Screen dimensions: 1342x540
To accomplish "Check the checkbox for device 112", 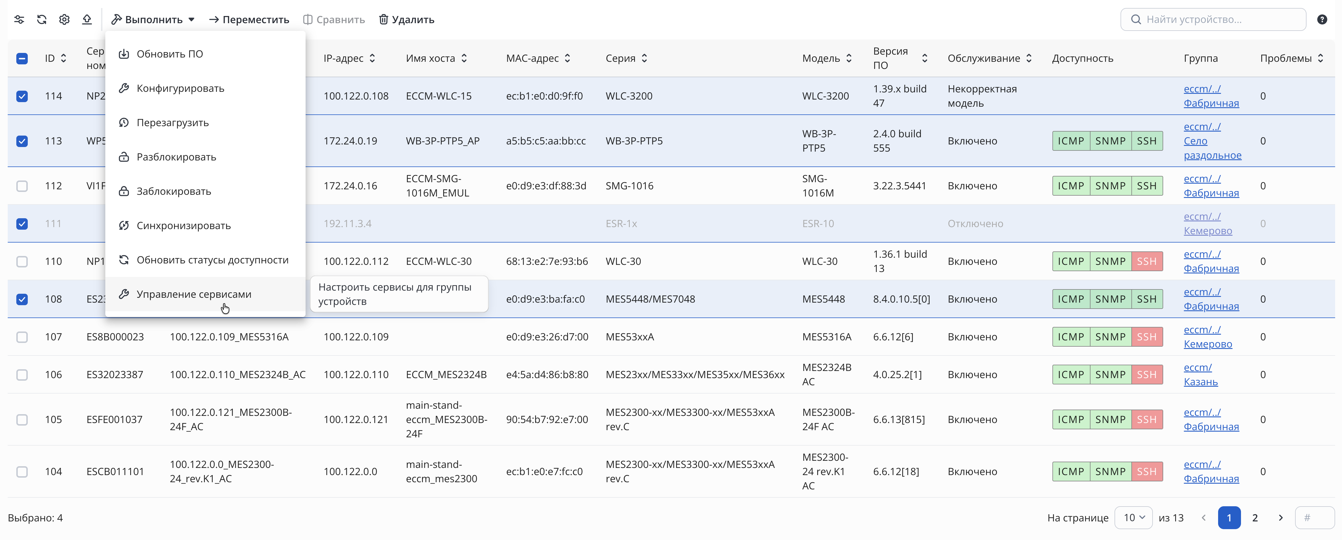I will point(22,186).
